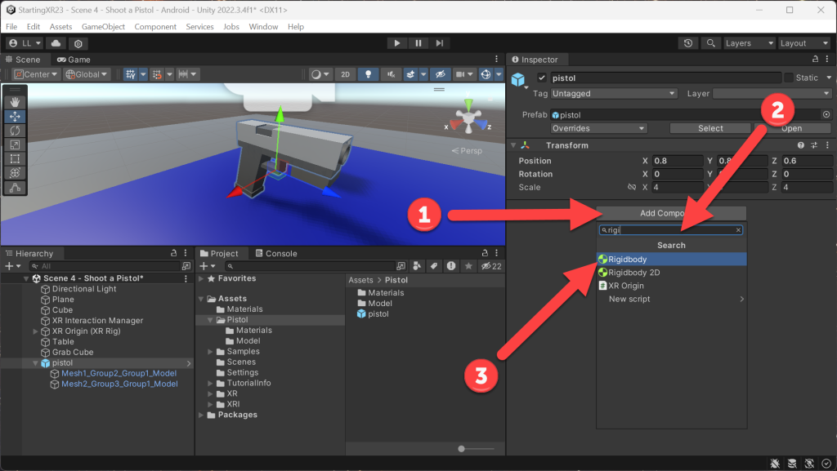Viewport: 837px width, 471px height.
Task: Switch to the Game tab
Action: pos(74,60)
